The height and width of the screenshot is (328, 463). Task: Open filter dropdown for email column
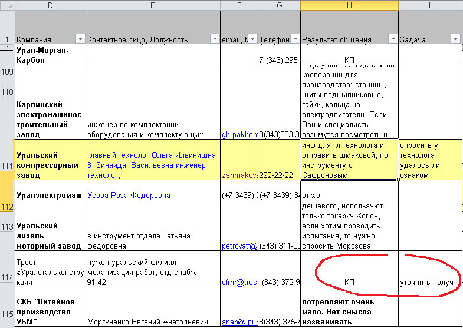point(252,39)
